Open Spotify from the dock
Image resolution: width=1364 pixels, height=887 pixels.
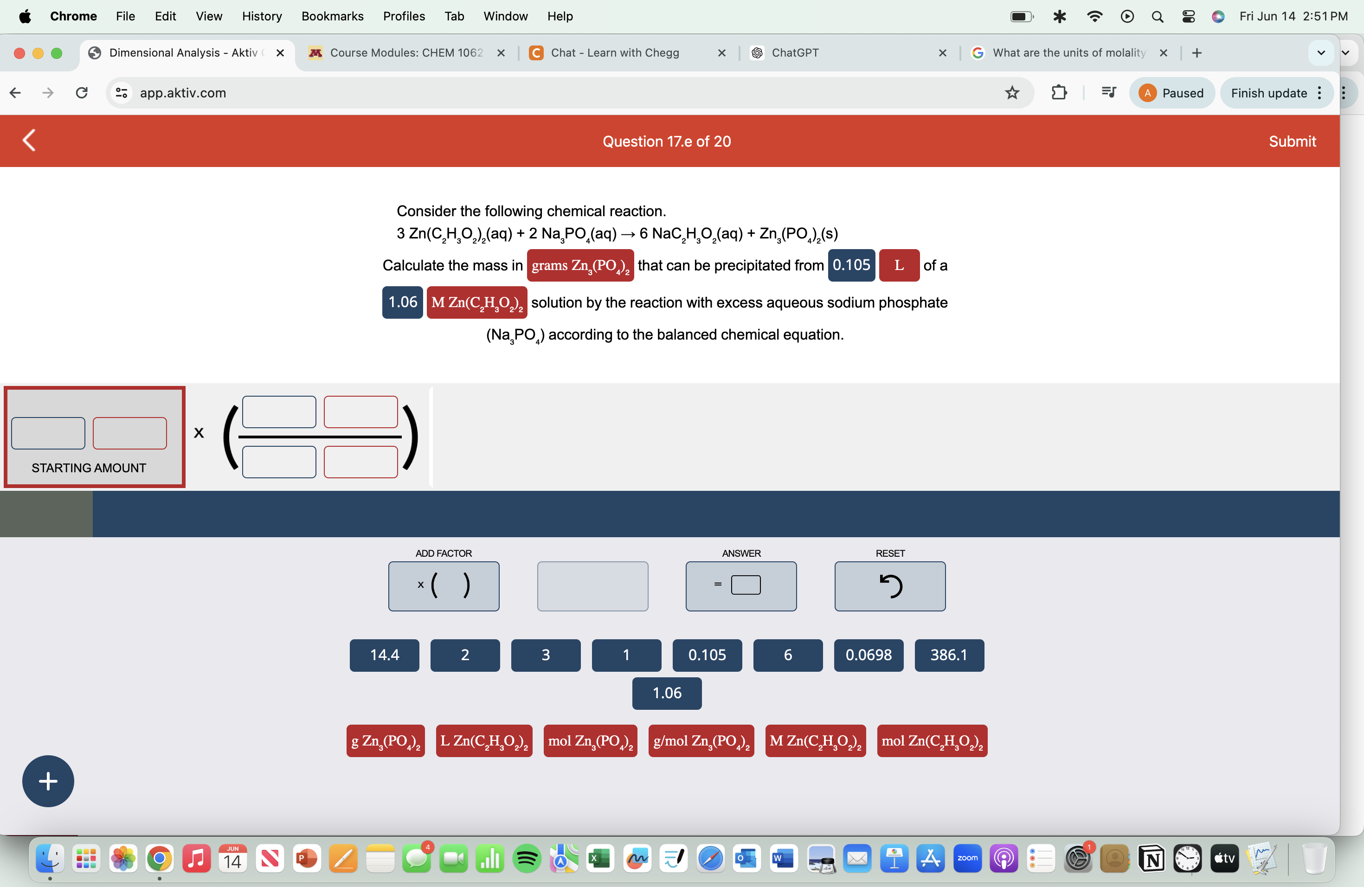coord(527,858)
